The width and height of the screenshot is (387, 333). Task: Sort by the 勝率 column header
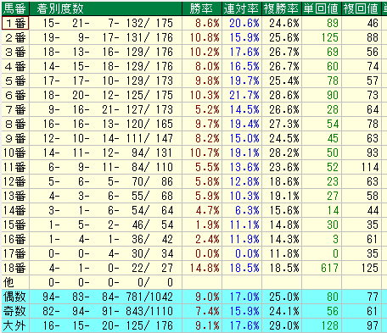point(202,8)
